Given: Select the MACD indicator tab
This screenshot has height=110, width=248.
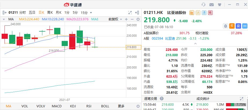Looking at the screenshot, I should coord(57,106).
